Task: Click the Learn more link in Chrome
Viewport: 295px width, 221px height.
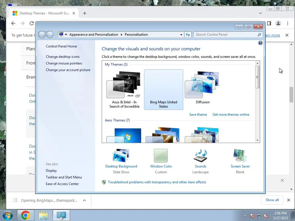Action: [273, 35]
